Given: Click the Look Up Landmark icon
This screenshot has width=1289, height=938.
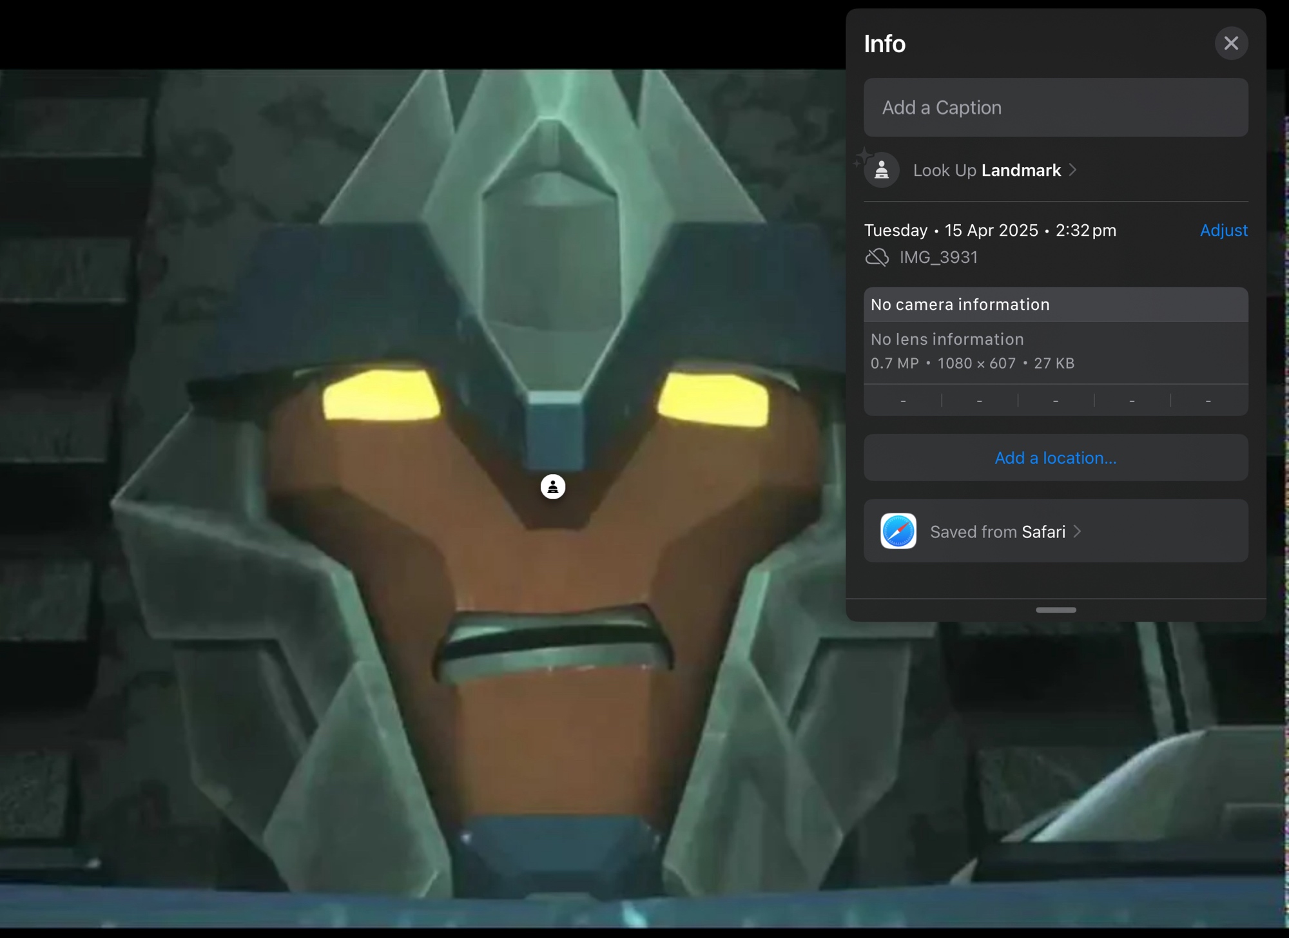Looking at the screenshot, I should pos(881,170).
